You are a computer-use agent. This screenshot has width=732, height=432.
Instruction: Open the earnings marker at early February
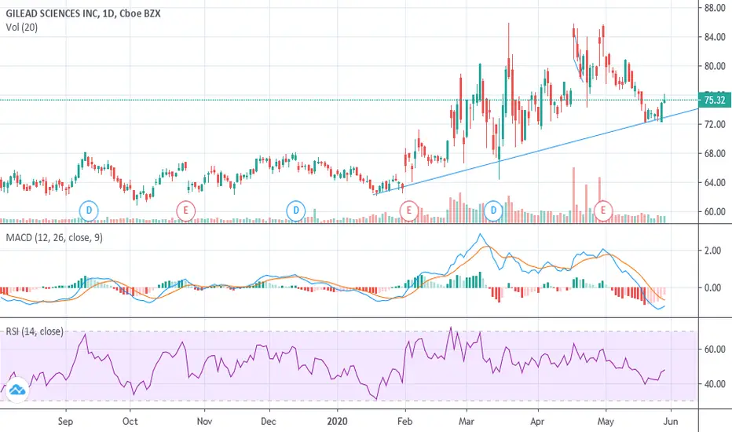409,211
